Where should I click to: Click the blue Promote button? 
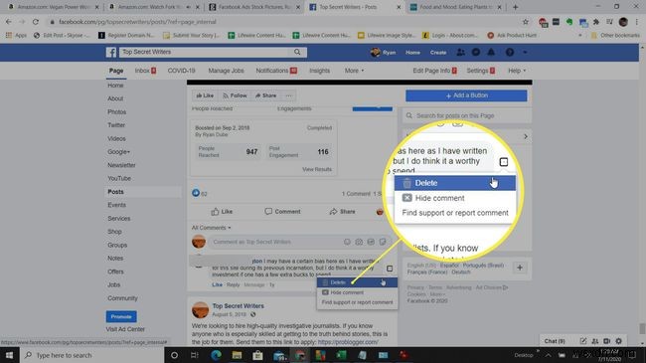coord(121,317)
